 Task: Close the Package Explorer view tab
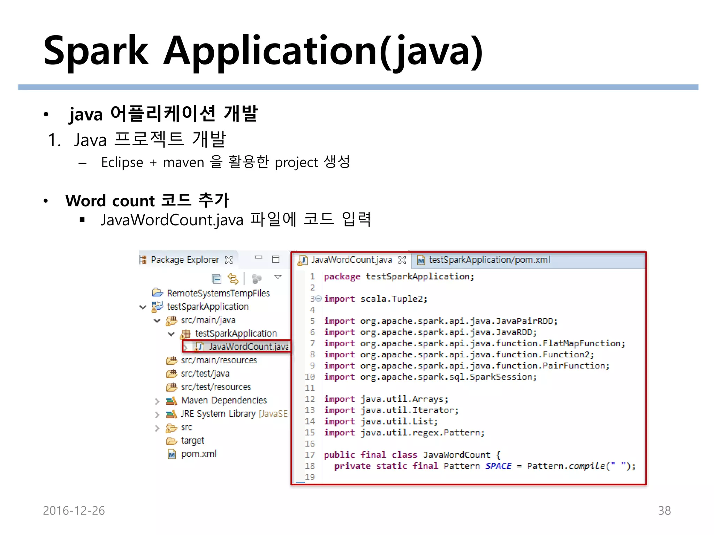[x=229, y=260]
